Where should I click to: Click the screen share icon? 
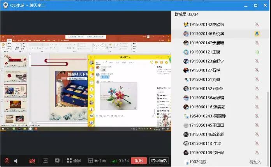(45, 161)
